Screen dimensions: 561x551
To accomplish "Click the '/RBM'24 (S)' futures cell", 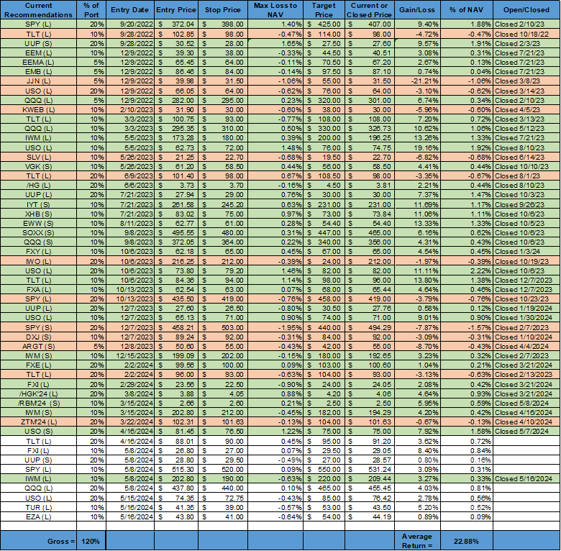I will pos(38,404).
